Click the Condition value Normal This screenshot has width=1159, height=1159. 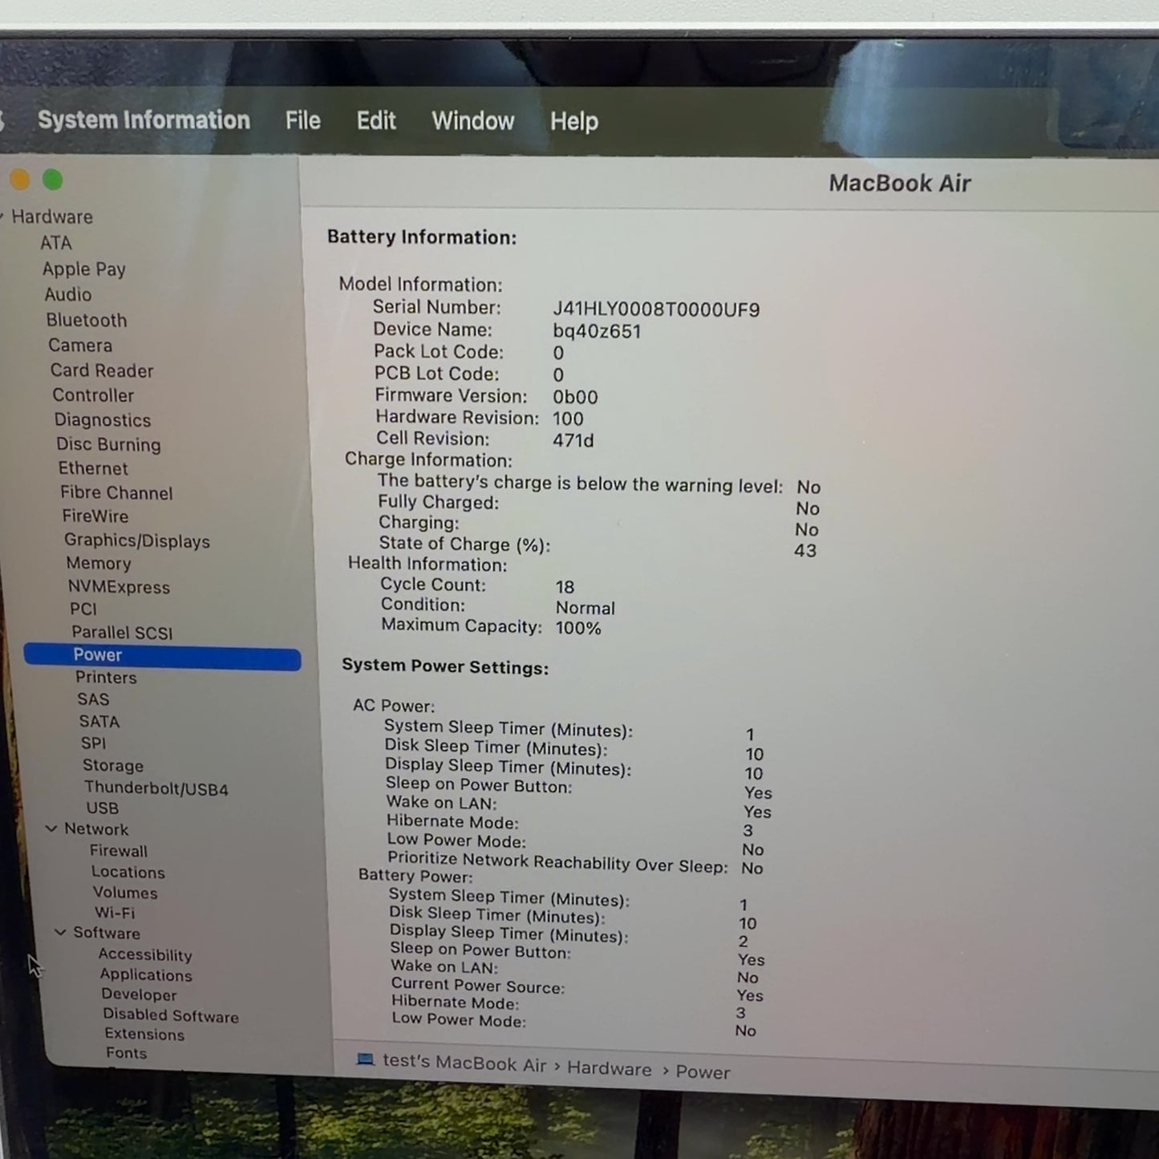pos(586,608)
